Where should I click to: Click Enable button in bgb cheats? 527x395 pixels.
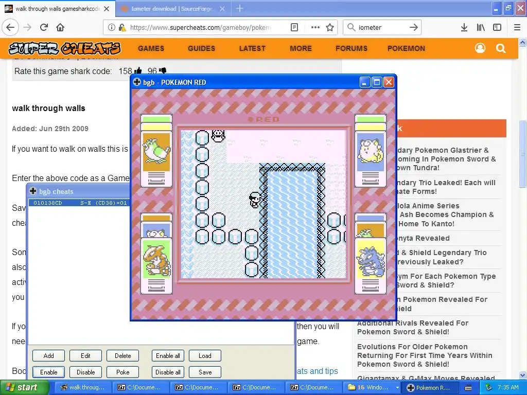coord(49,372)
